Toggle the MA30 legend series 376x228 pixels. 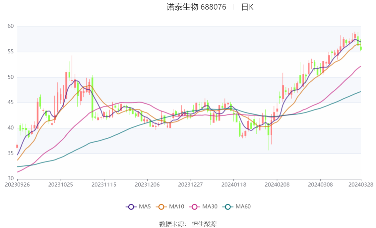coord(203,207)
